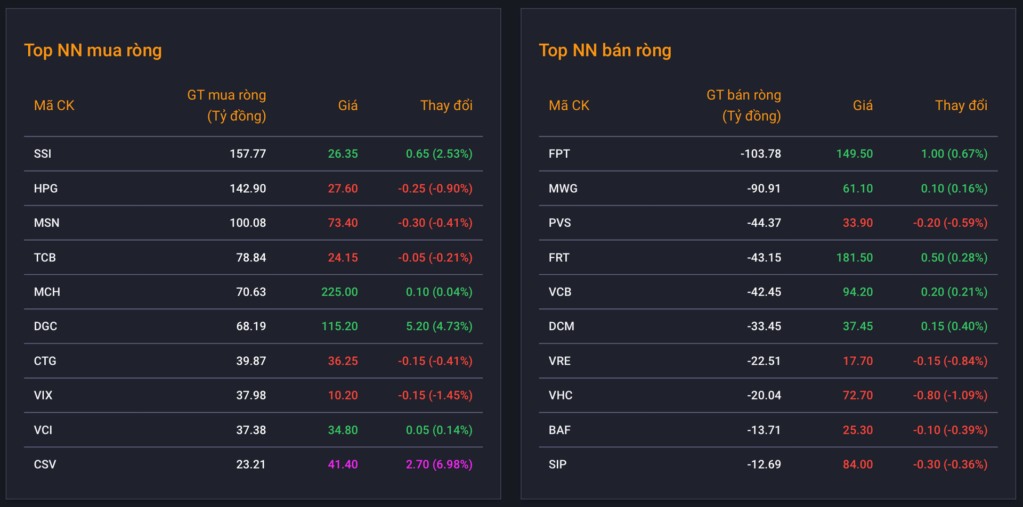1023x507 pixels.
Task: Click 'Top NN mua ròng' heading
Action: pyautogui.click(x=93, y=50)
